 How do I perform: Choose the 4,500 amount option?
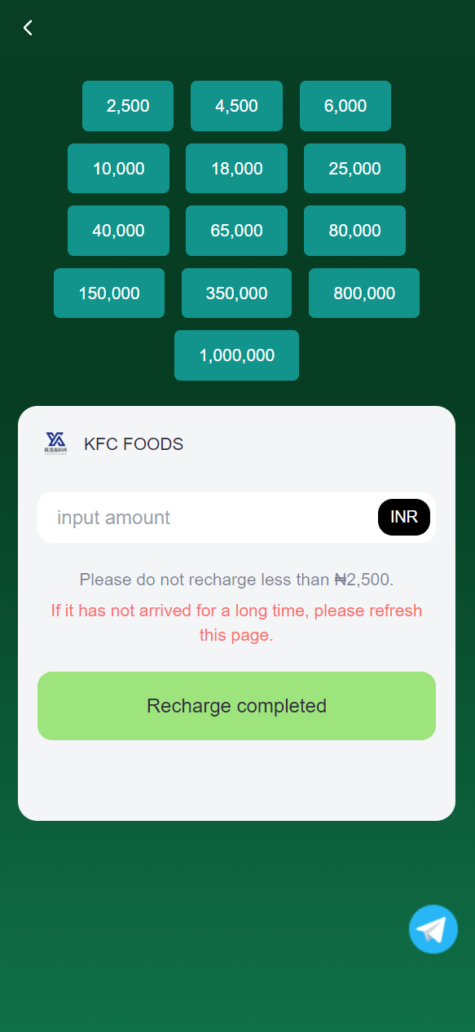click(236, 106)
